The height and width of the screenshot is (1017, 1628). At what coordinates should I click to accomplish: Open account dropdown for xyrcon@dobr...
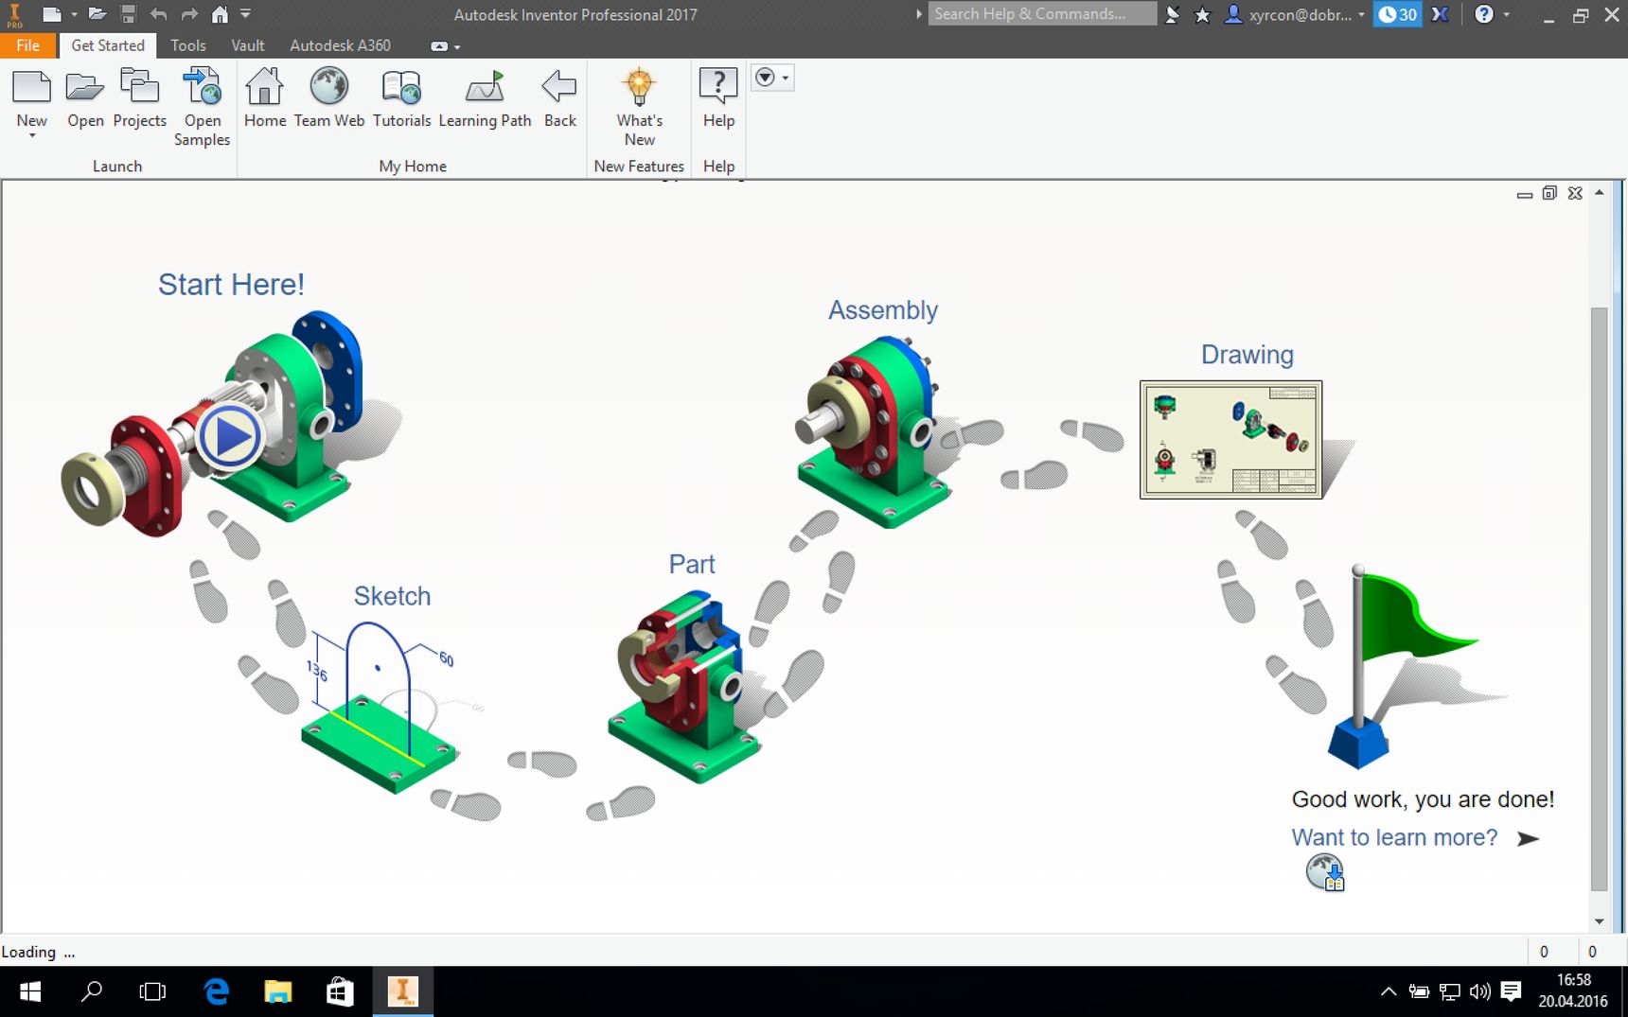(1295, 14)
